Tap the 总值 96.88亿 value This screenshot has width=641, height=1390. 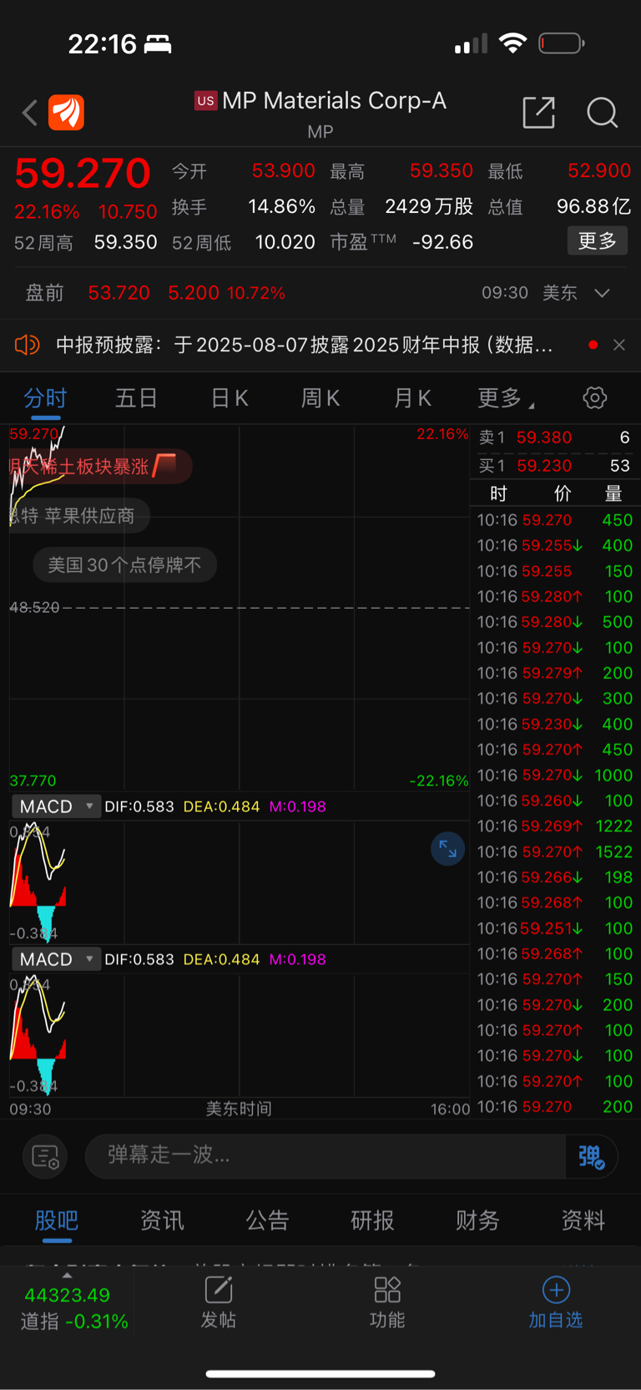point(593,206)
